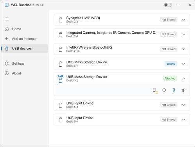Expand the Synaptics UWP WBDI row
The image size is (195, 147).
tap(184, 20)
